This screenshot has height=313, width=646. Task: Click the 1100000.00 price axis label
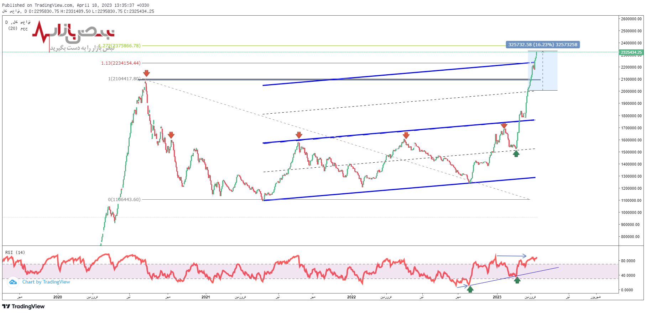pyautogui.click(x=631, y=200)
